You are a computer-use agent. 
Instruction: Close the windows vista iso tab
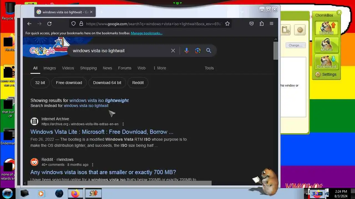pyautogui.click(x=91, y=12)
